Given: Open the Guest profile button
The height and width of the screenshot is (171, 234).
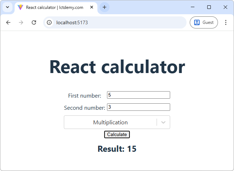Looking at the screenshot, I should click(204, 22).
